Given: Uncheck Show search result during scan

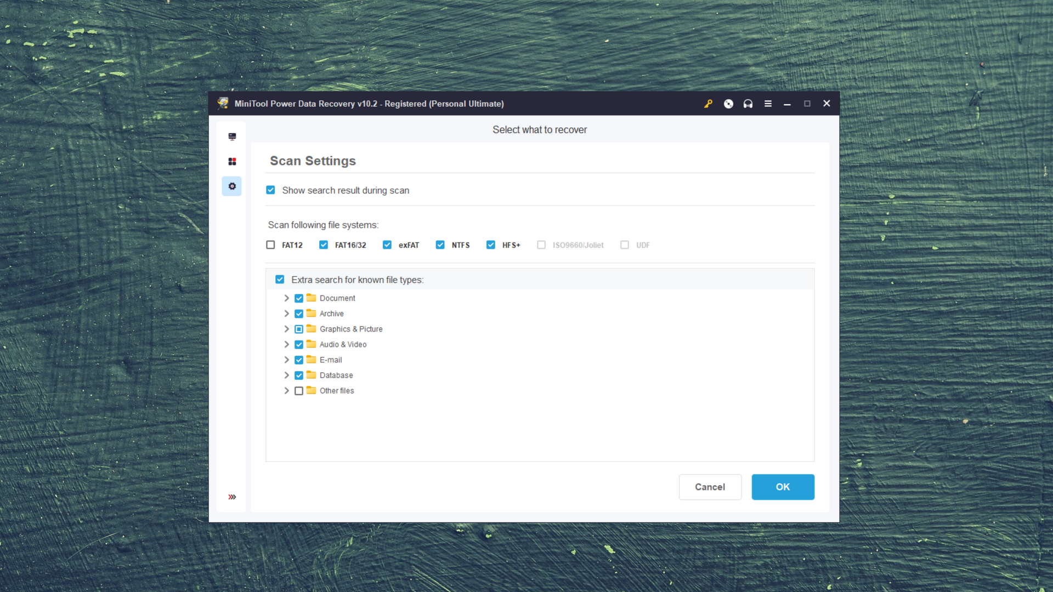Looking at the screenshot, I should 270,190.
